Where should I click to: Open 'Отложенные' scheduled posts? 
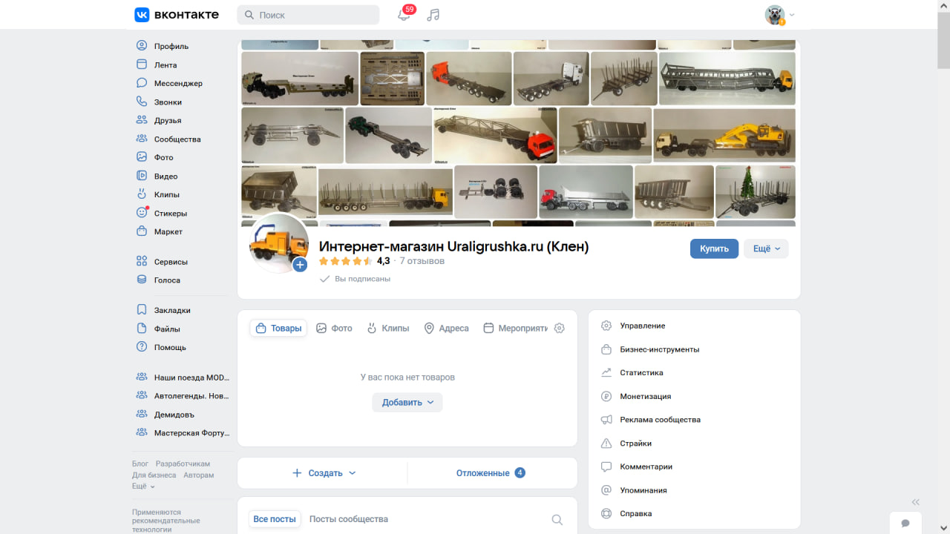(490, 473)
